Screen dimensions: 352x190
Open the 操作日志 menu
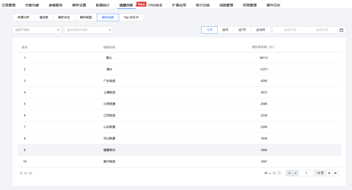tap(273, 5)
